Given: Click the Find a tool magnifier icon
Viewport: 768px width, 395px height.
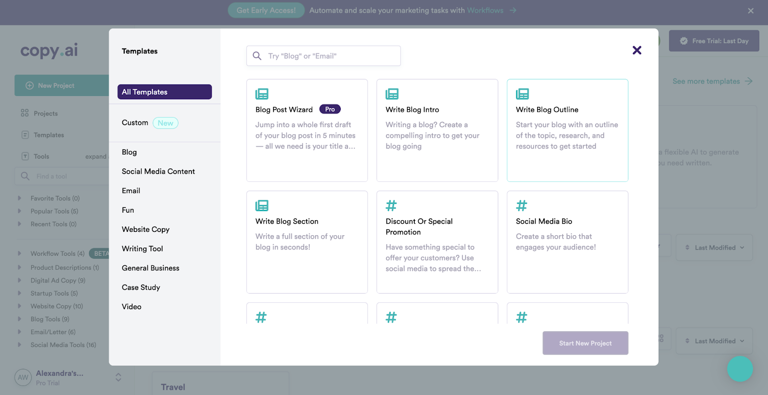Looking at the screenshot, I should tap(25, 176).
